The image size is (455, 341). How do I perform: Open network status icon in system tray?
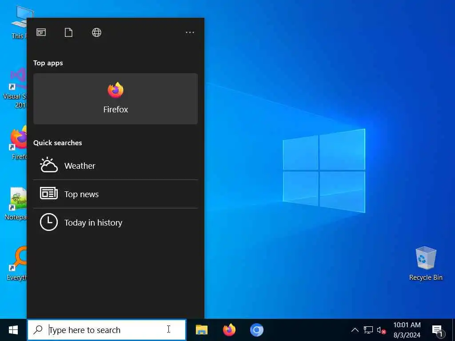point(368,330)
